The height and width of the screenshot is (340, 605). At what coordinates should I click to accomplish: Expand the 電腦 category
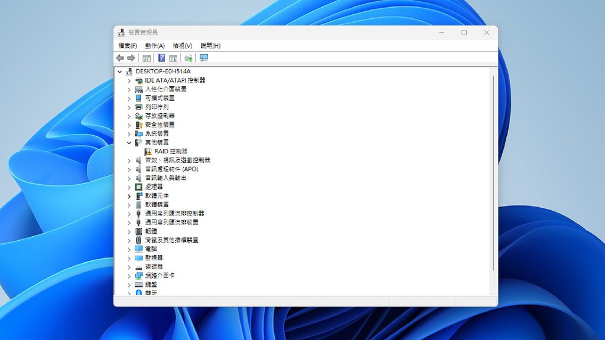(x=129, y=249)
